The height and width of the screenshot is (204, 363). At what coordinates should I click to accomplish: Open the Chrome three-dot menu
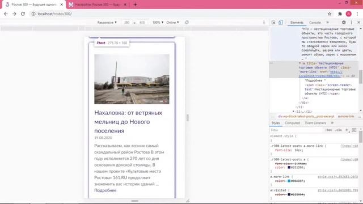[357, 14]
